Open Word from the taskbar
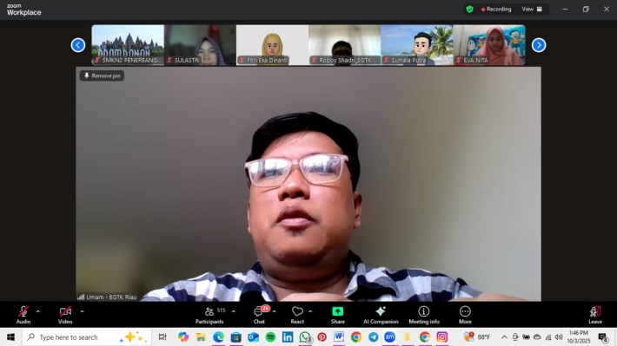 click(x=339, y=337)
